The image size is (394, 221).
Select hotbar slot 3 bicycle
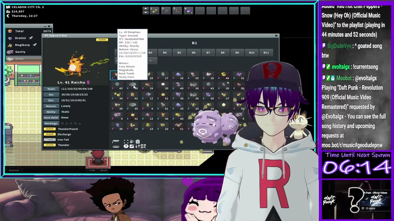point(177,11)
